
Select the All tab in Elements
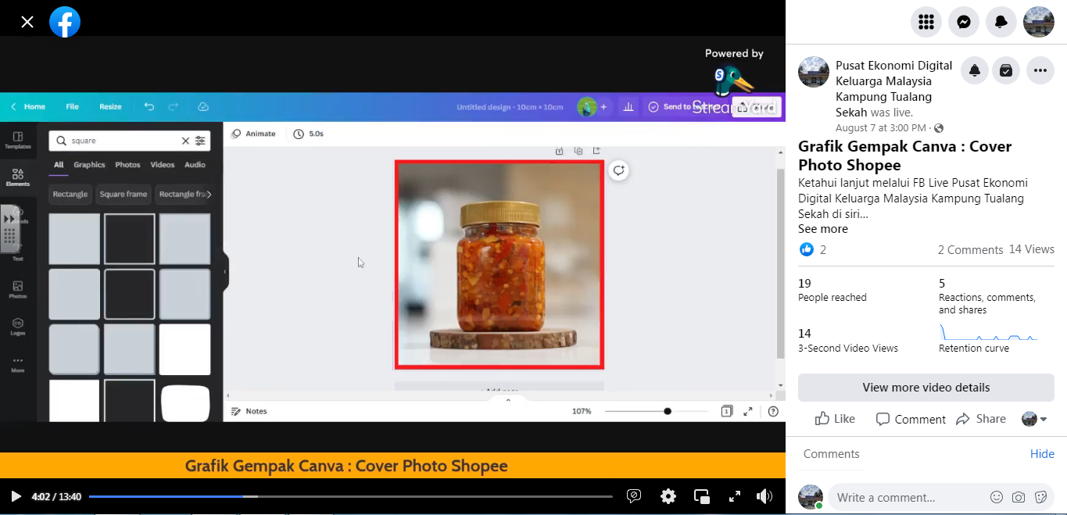point(59,165)
